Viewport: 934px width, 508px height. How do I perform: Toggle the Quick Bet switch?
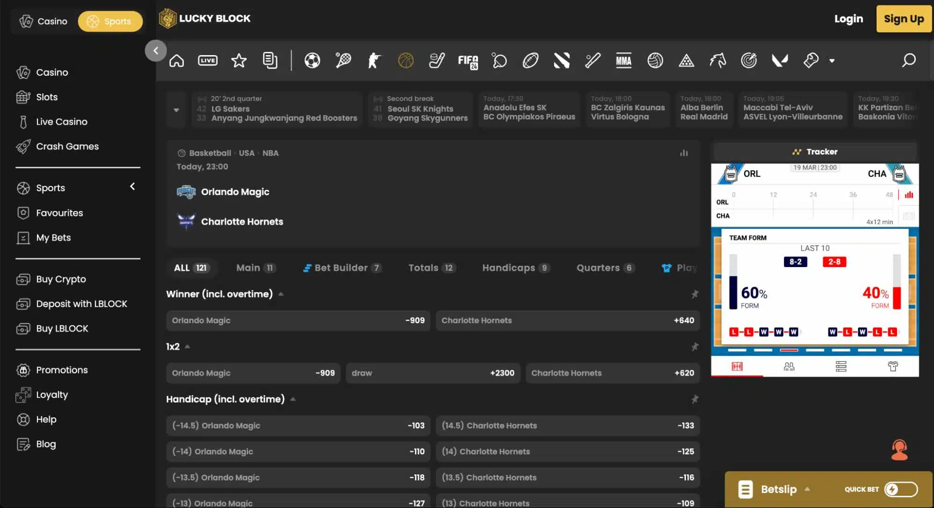[901, 489]
